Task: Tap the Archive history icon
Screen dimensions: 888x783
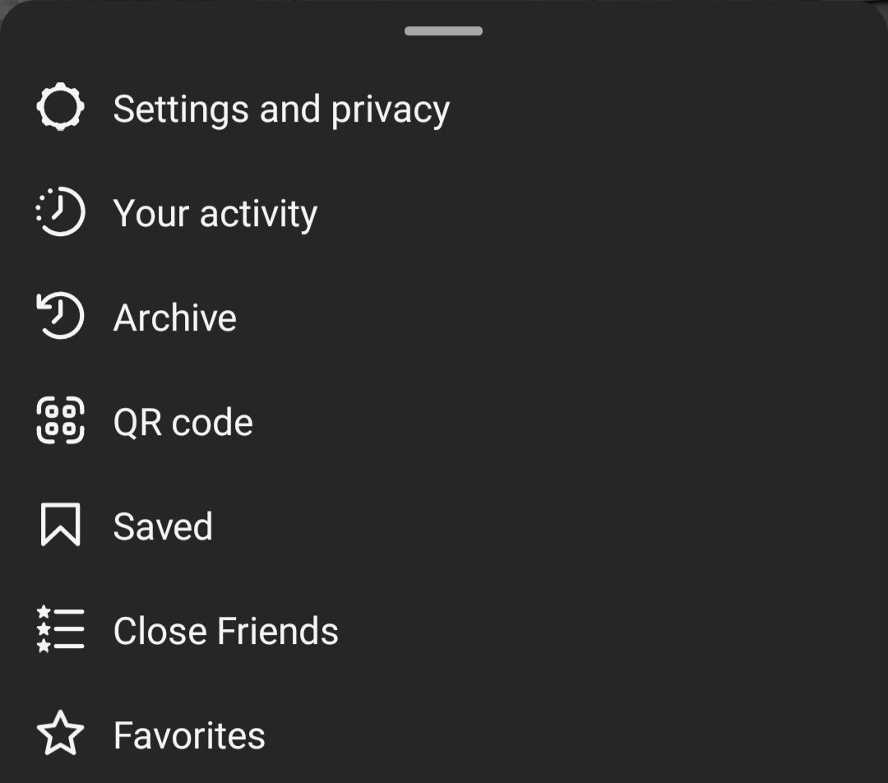Action: [60, 317]
